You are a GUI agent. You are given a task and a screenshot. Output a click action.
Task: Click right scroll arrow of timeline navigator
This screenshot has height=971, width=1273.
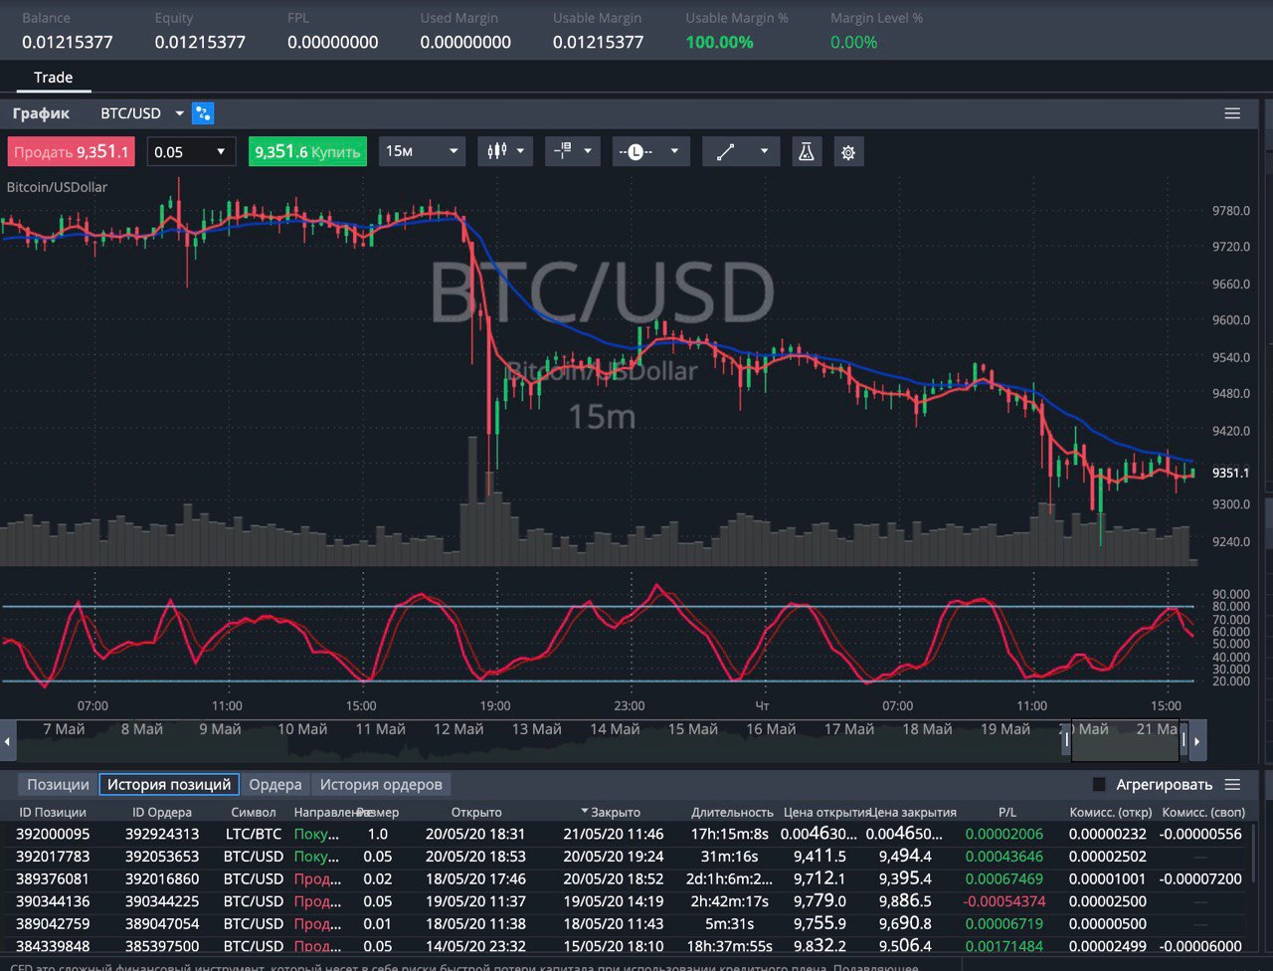point(1197,740)
